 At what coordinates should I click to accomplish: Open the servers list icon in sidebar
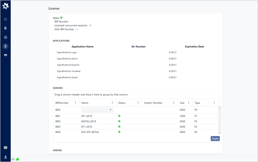[5, 19]
